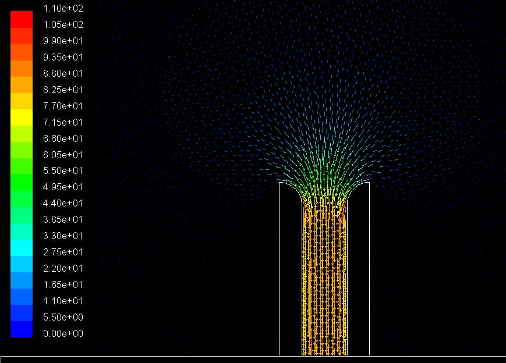Image resolution: width=506 pixels, height=363 pixels.
Task: Click the 8.25e+01 legend label
Action: click(63, 90)
